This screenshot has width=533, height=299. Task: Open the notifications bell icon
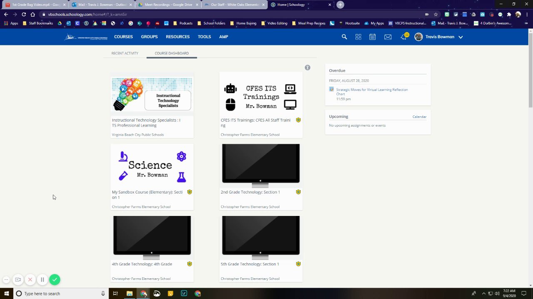(403, 37)
